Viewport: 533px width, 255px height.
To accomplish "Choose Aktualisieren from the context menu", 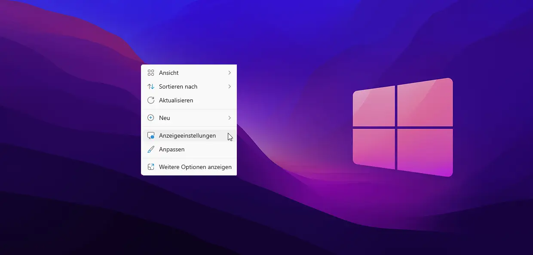I will click(189, 100).
